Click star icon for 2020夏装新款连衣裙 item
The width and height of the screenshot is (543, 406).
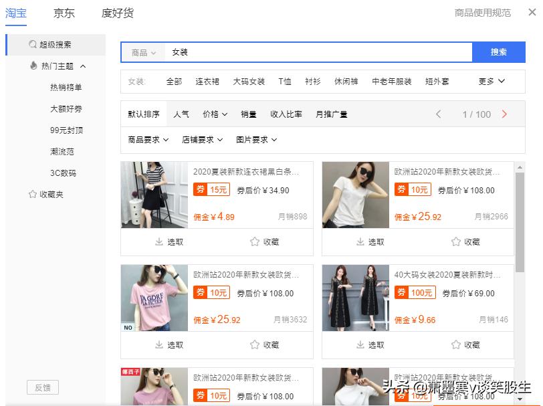click(x=255, y=241)
